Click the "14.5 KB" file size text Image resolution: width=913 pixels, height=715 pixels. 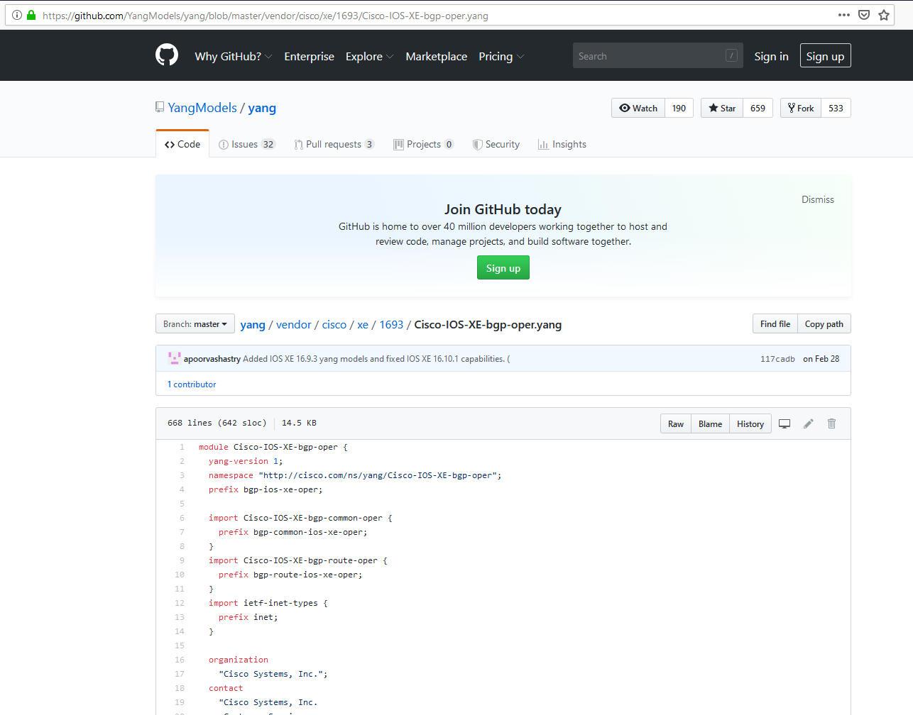(299, 423)
